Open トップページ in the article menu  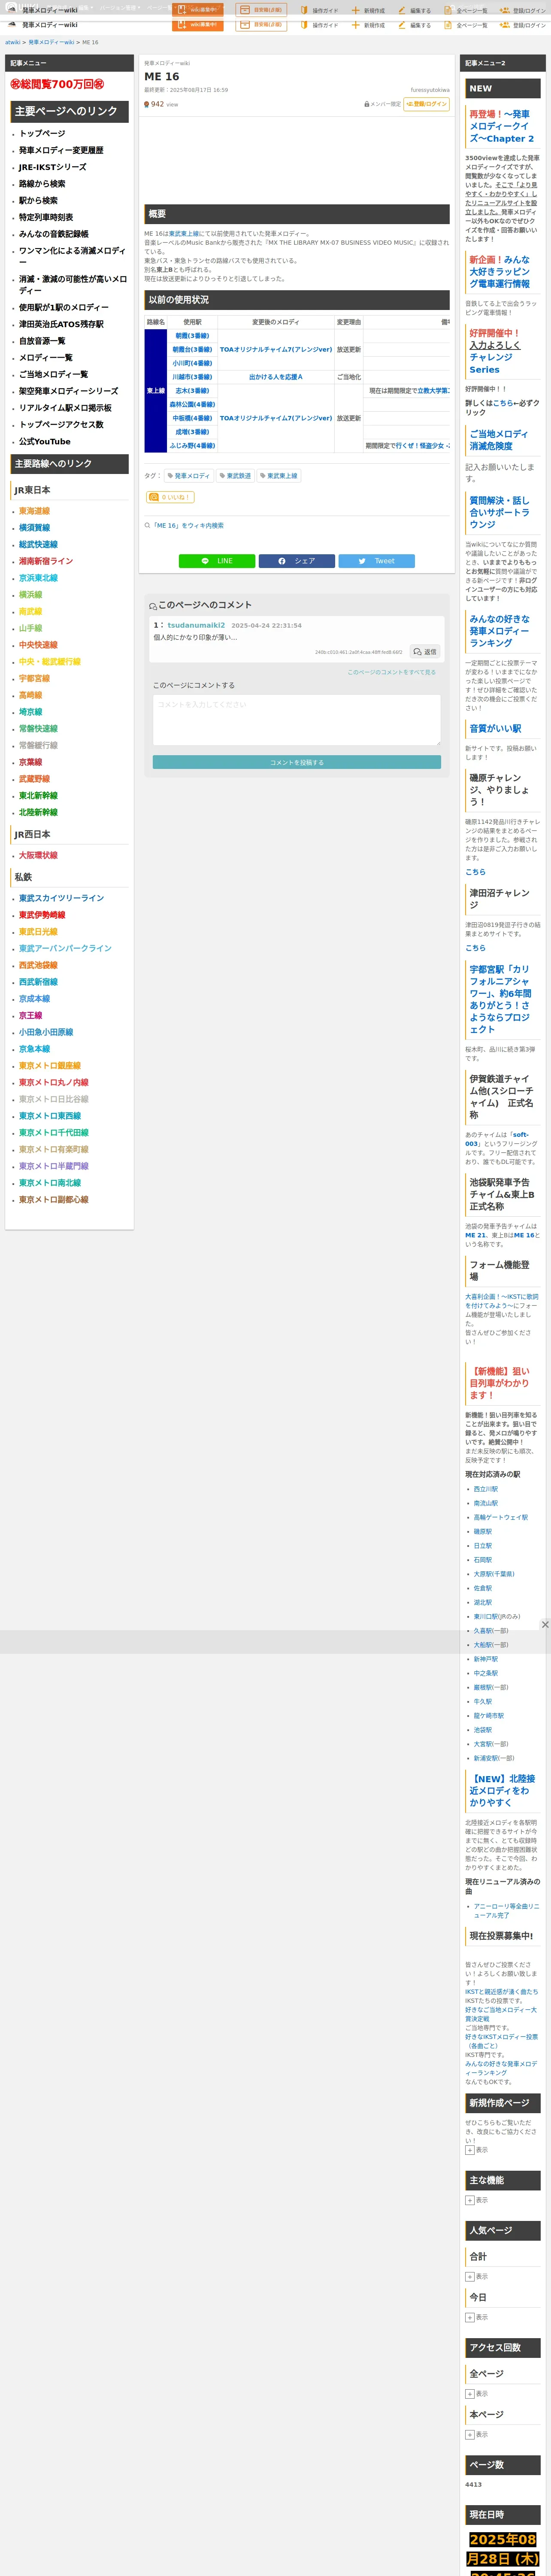pyautogui.click(x=42, y=133)
